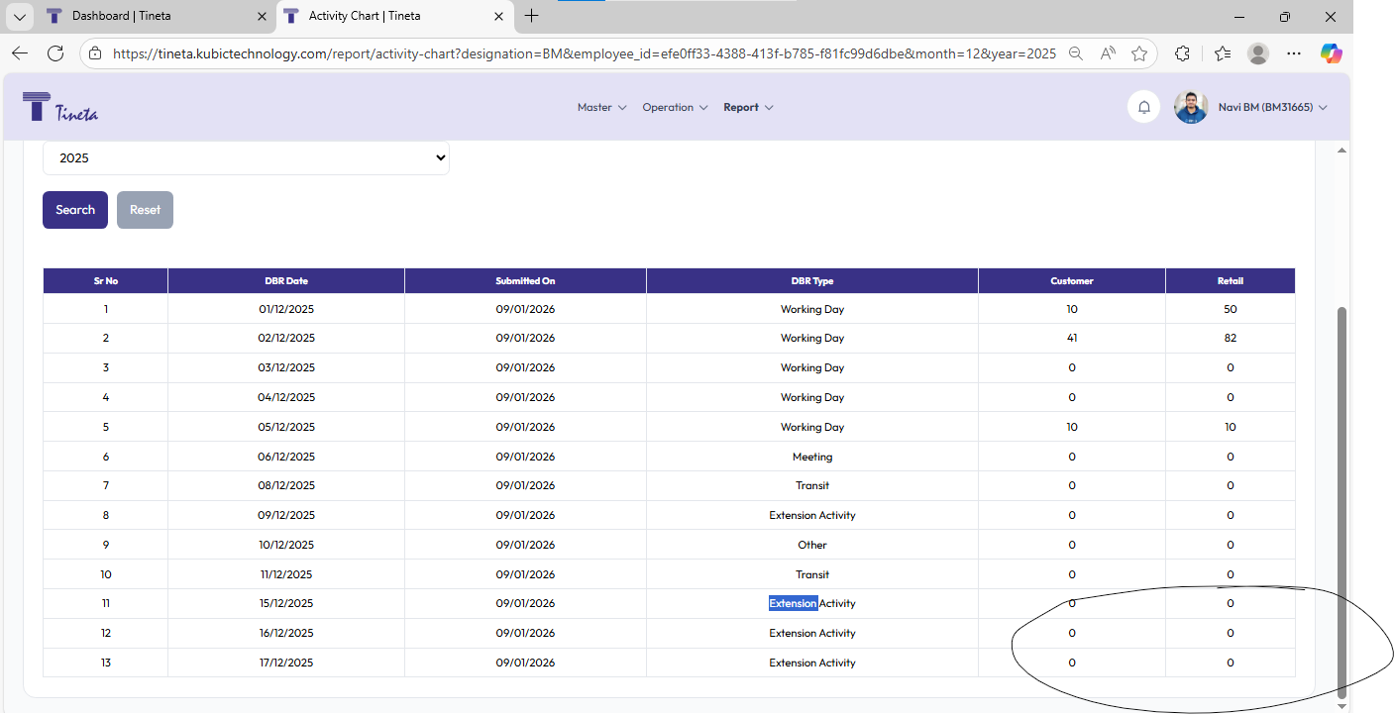
Task: Click the 16/12/2025 date cell
Action: [x=286, y=633]
